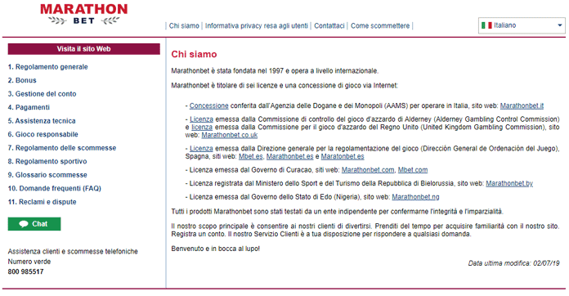This screenshot has width=569, height=296.
Task: Click the Visita il sito Web button
Action: pyautogui.click(x=84, y=49)
